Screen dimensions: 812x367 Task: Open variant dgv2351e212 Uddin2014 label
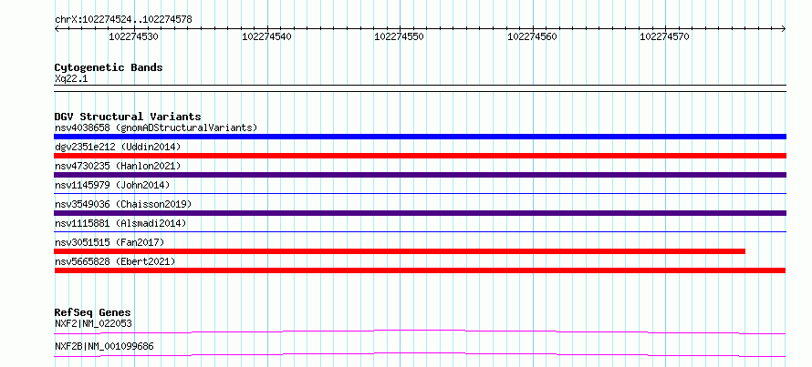[118, 147]
